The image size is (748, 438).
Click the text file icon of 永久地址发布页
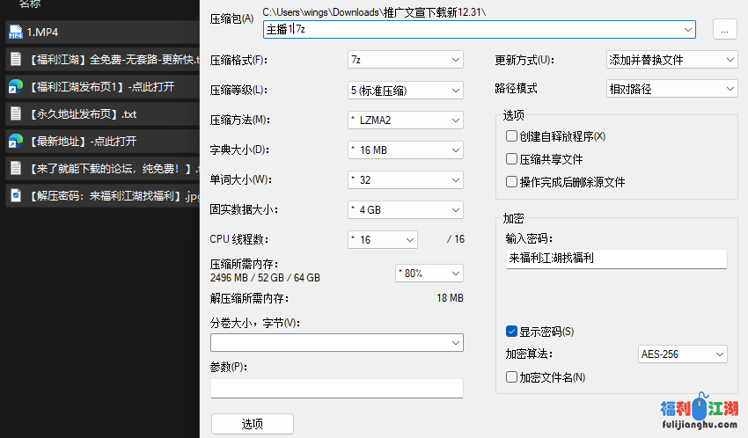click(x=15, y=113)
